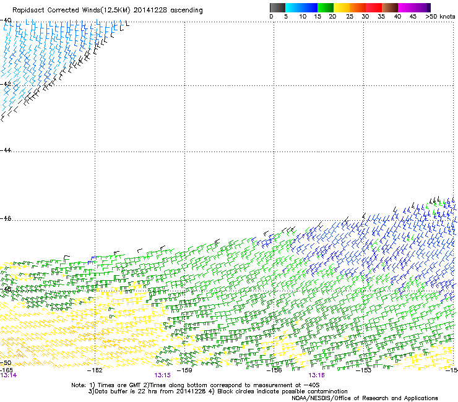Click the -50 latitude axis label
The image size is (458, 402).
pos(6,363)
